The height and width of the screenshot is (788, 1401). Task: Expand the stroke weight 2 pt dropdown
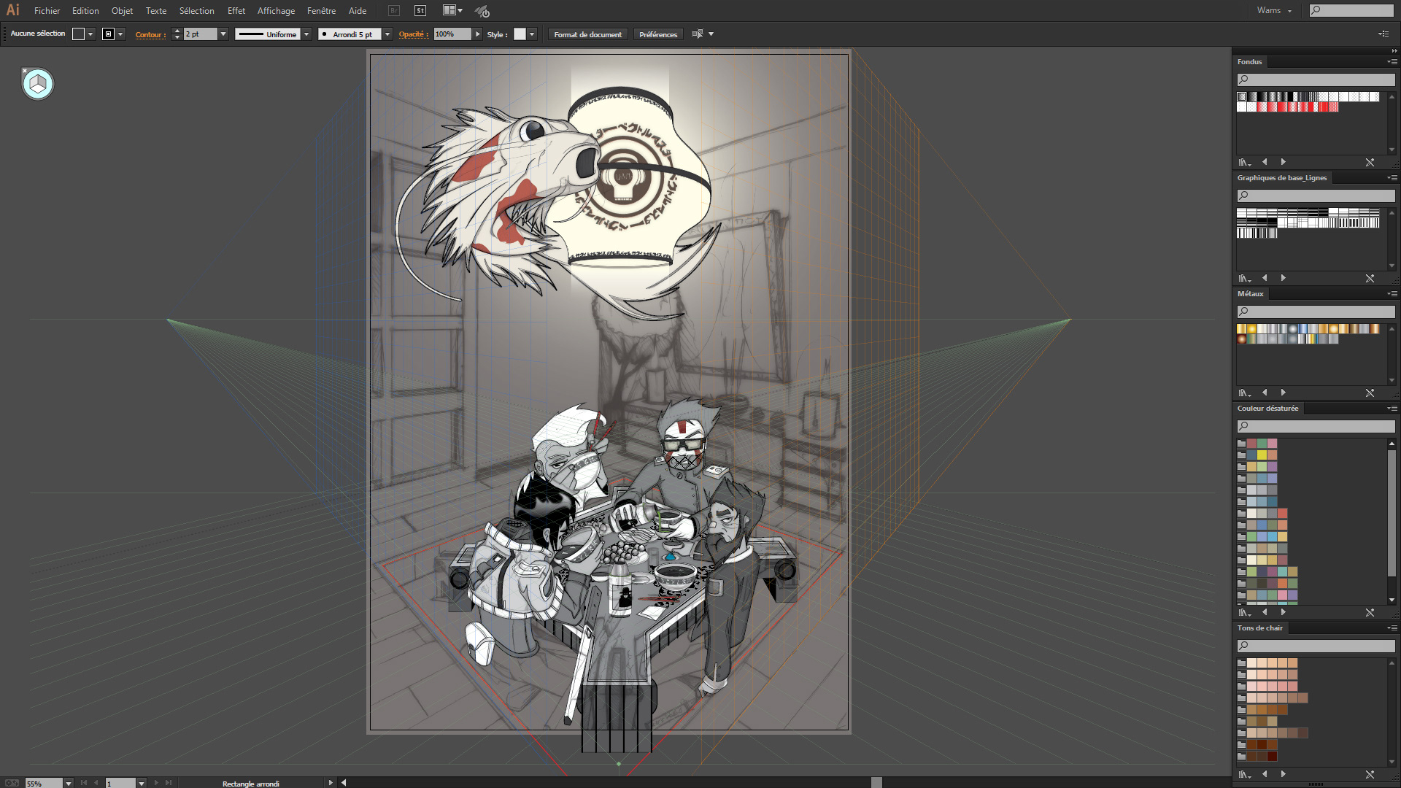pyautogui.click(x=223, y=34)
